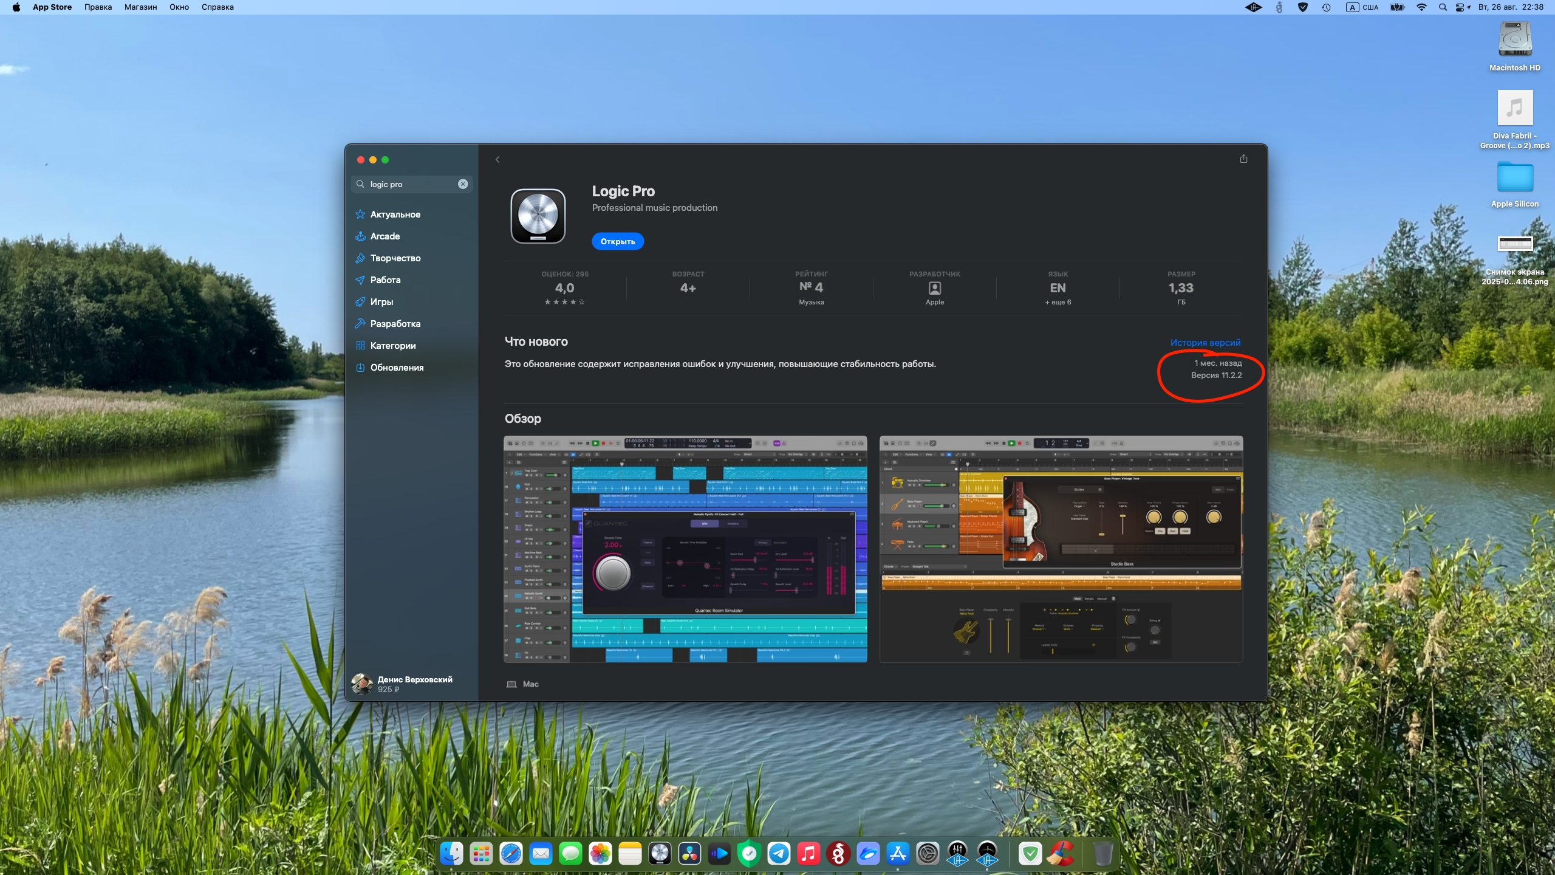Click the 4+ age rating value
This screenshot has width=1555, height=875.
[x=688, y=288]
